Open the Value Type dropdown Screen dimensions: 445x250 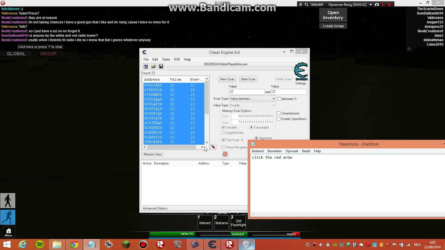[252, 105]
